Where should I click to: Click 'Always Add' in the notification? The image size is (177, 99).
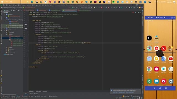point(122,92)
